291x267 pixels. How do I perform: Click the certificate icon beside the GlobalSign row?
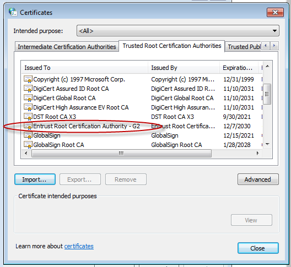[x=28, y=135]
